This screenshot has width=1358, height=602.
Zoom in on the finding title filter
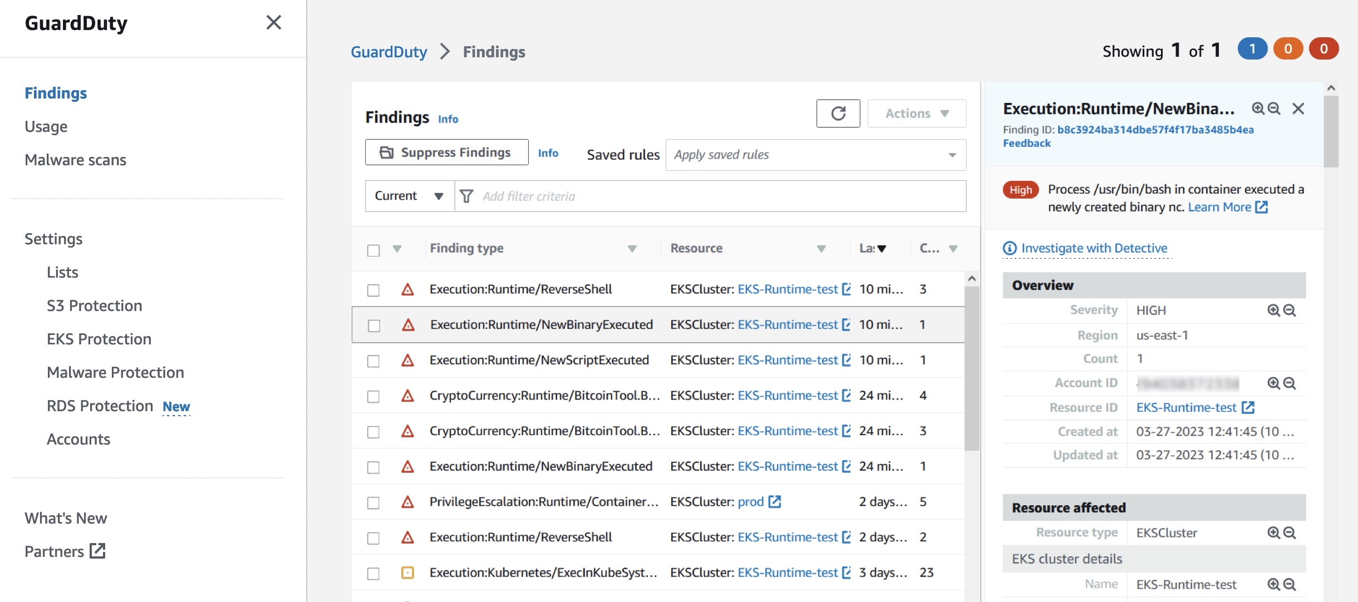[x=1258, y=108]
